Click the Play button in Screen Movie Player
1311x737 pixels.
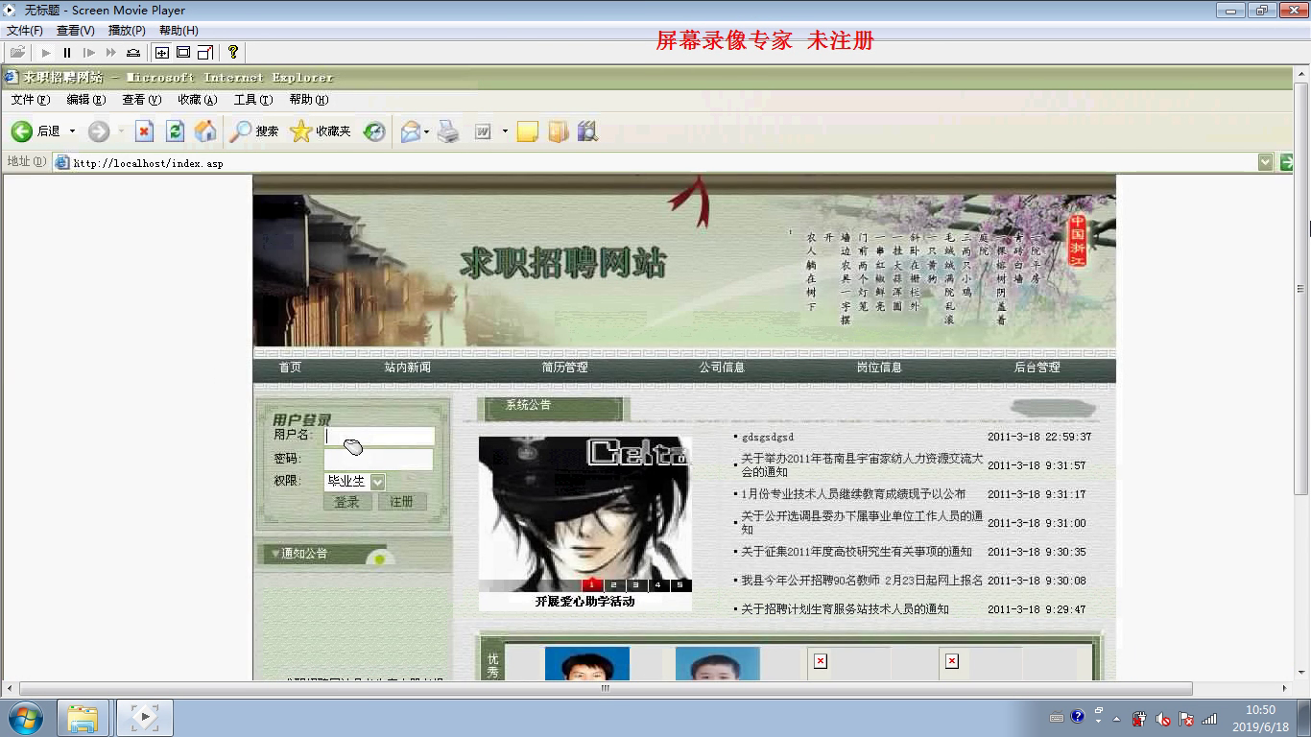(45, 53)
